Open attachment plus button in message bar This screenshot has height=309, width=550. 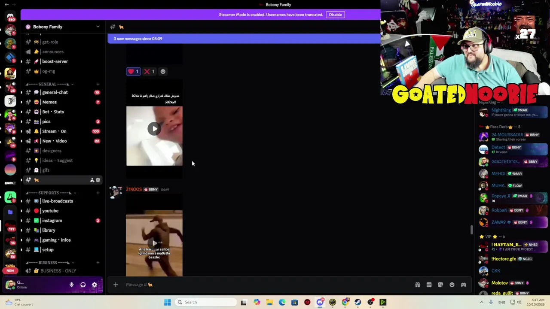[x=116, y=285]
